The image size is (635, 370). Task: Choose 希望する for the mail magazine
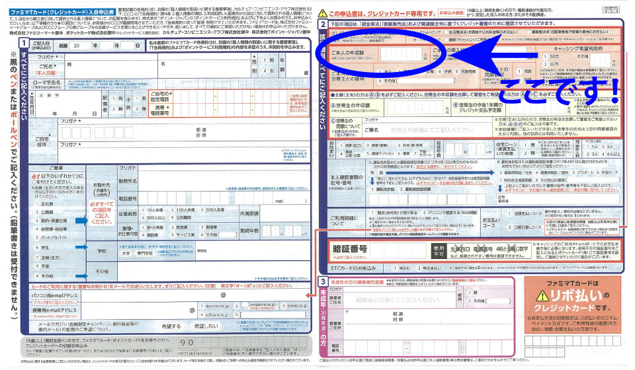tap(171, 326)
